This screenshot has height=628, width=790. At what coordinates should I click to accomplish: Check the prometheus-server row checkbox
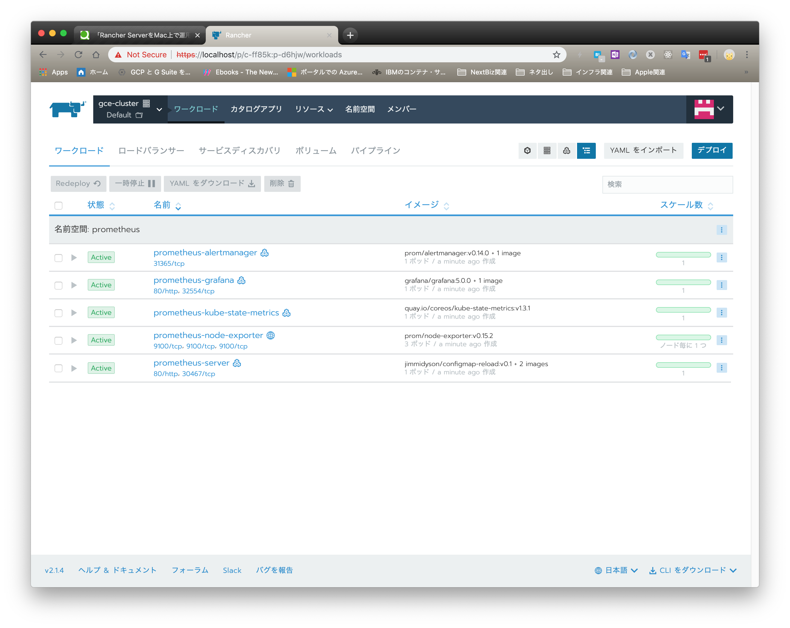tap(58, 368)
